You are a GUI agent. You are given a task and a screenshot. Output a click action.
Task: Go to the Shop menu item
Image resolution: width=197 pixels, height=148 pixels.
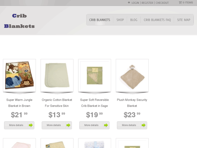[x=120, y=20]
